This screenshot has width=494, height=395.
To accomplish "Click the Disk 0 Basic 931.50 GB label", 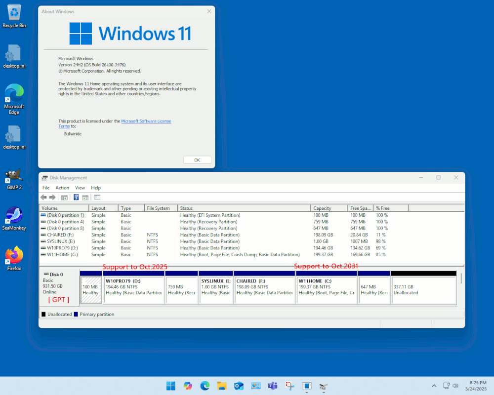I will [59, 287].
